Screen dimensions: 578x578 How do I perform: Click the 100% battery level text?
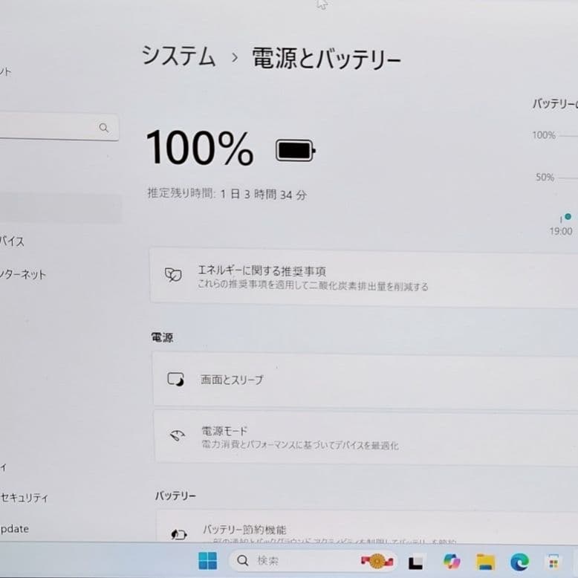coord(199,147)
